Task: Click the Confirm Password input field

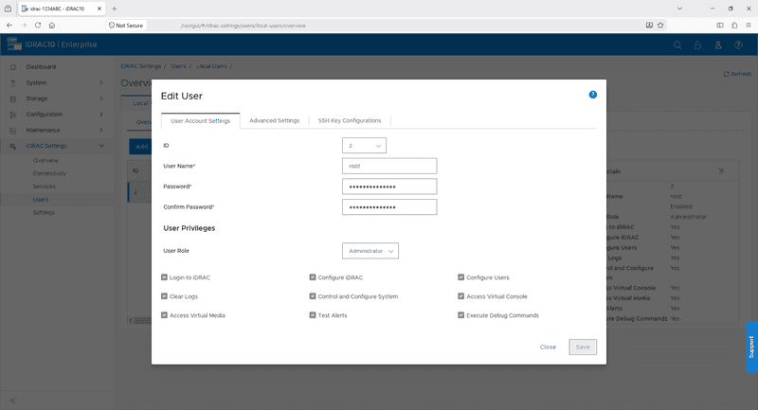Action: (389, 206)
